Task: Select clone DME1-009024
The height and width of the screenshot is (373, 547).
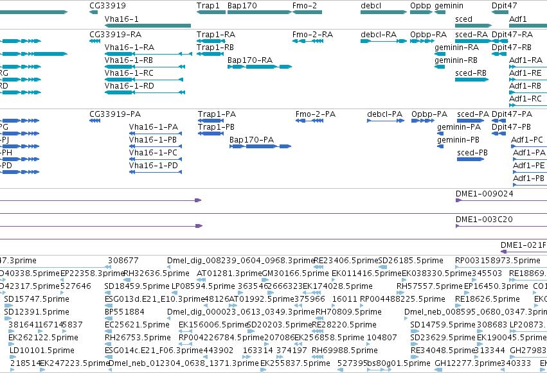Action: [501, 200]
